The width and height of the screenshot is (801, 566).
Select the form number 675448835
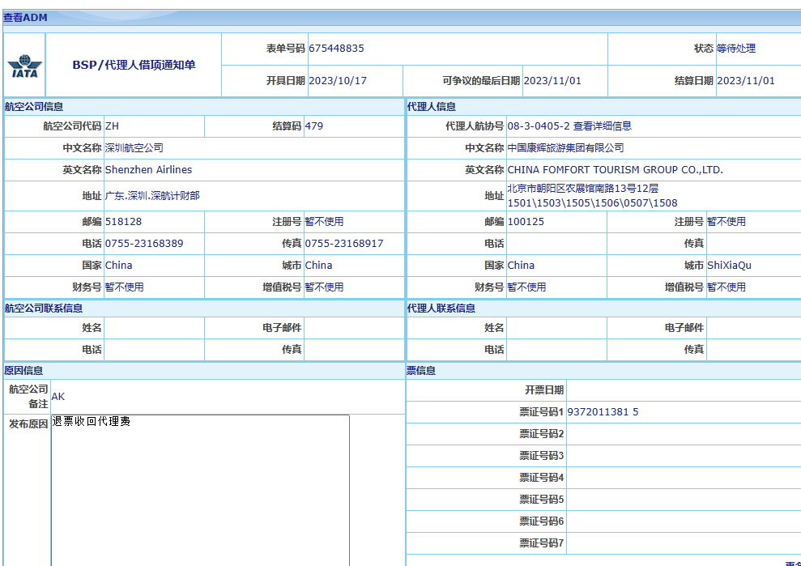pos(336,49)
